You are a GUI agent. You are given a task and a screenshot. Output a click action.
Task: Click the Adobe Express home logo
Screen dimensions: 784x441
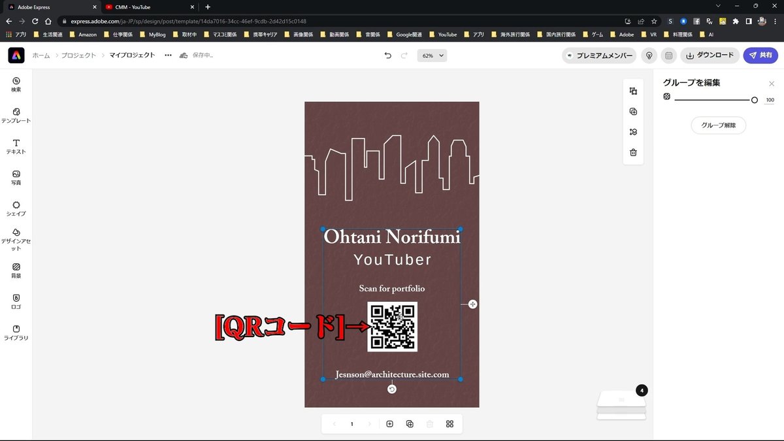(x=16, y=56)
